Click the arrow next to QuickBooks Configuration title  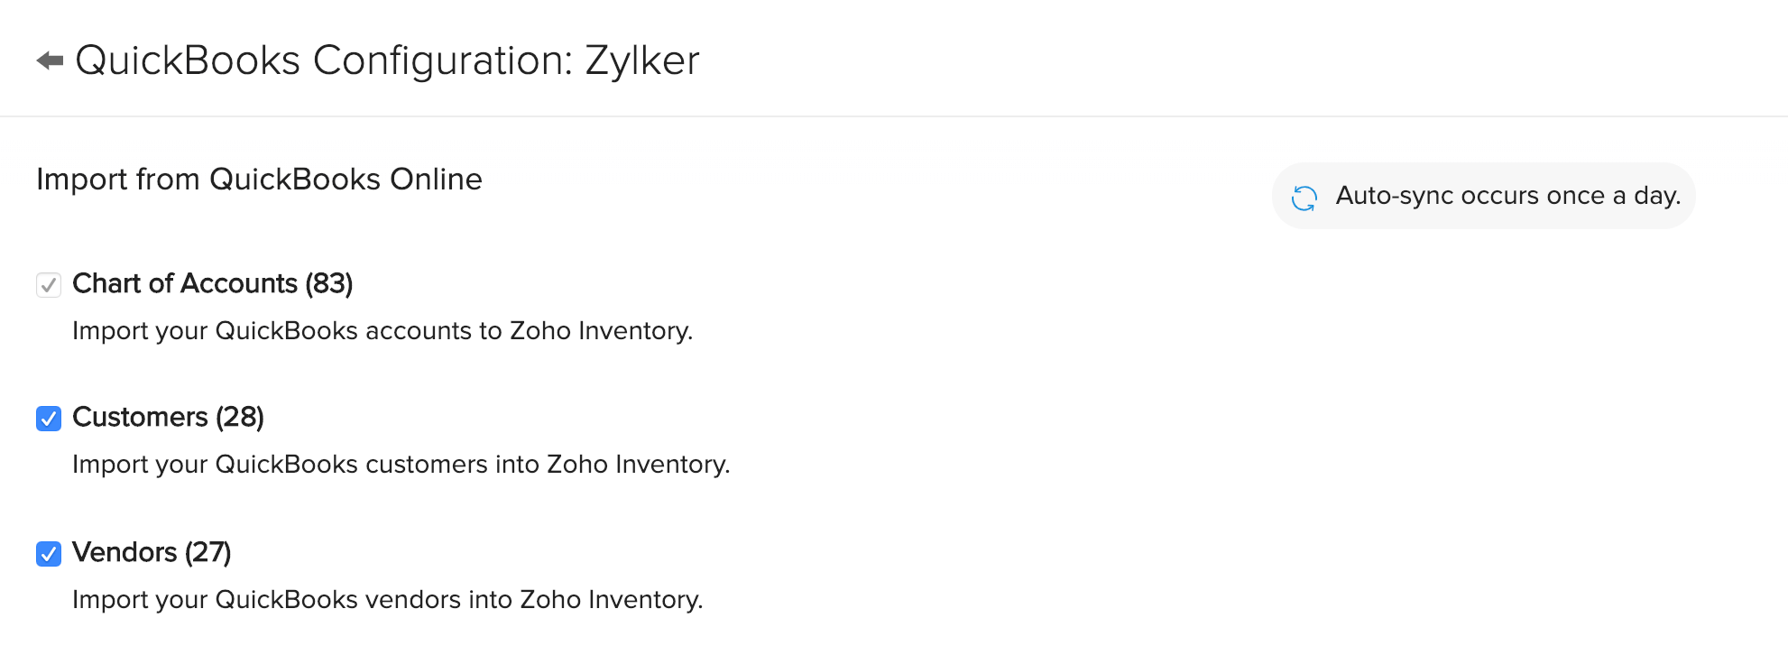point(51,60)
